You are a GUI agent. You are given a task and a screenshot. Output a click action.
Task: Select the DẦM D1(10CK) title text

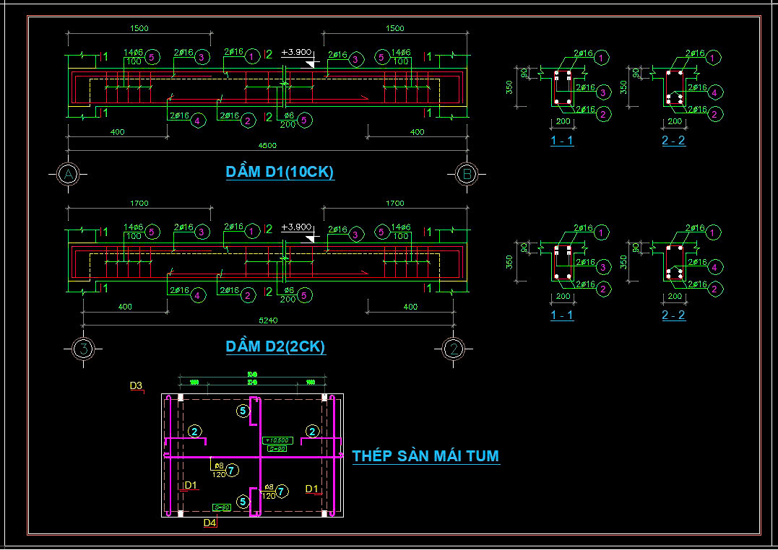280,172
